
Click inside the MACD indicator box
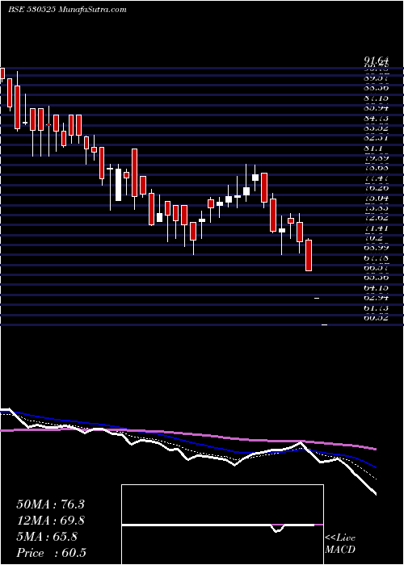coord(222,525)
